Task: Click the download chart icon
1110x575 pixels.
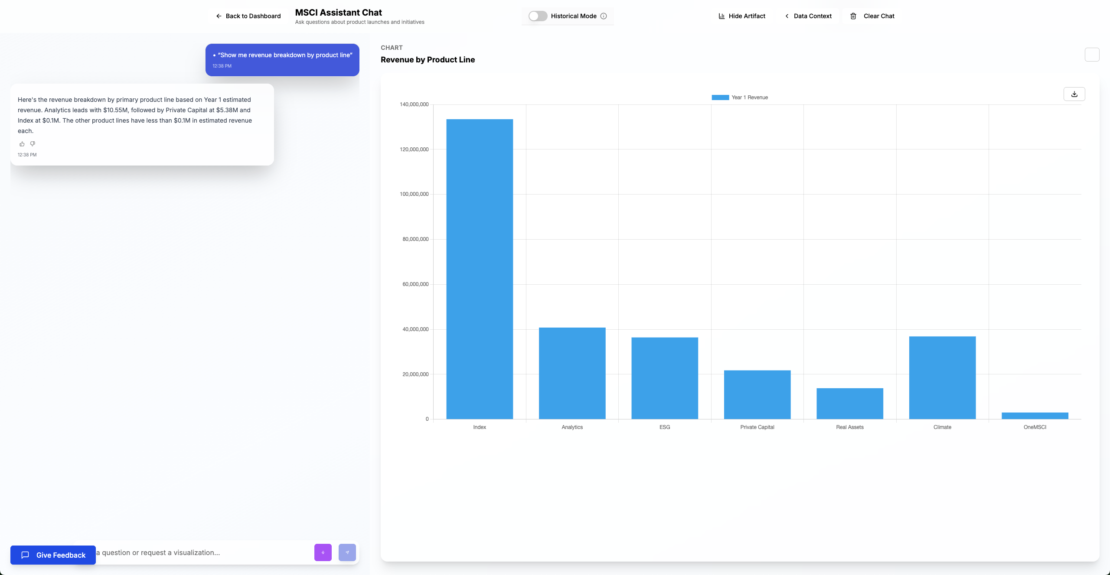Action: 1074,94
